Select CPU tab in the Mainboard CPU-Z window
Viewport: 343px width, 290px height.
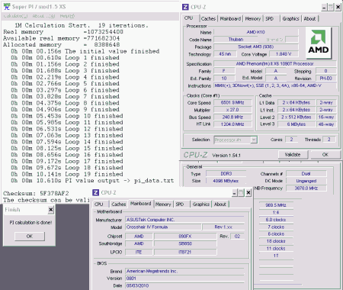(x=99, y=205)
